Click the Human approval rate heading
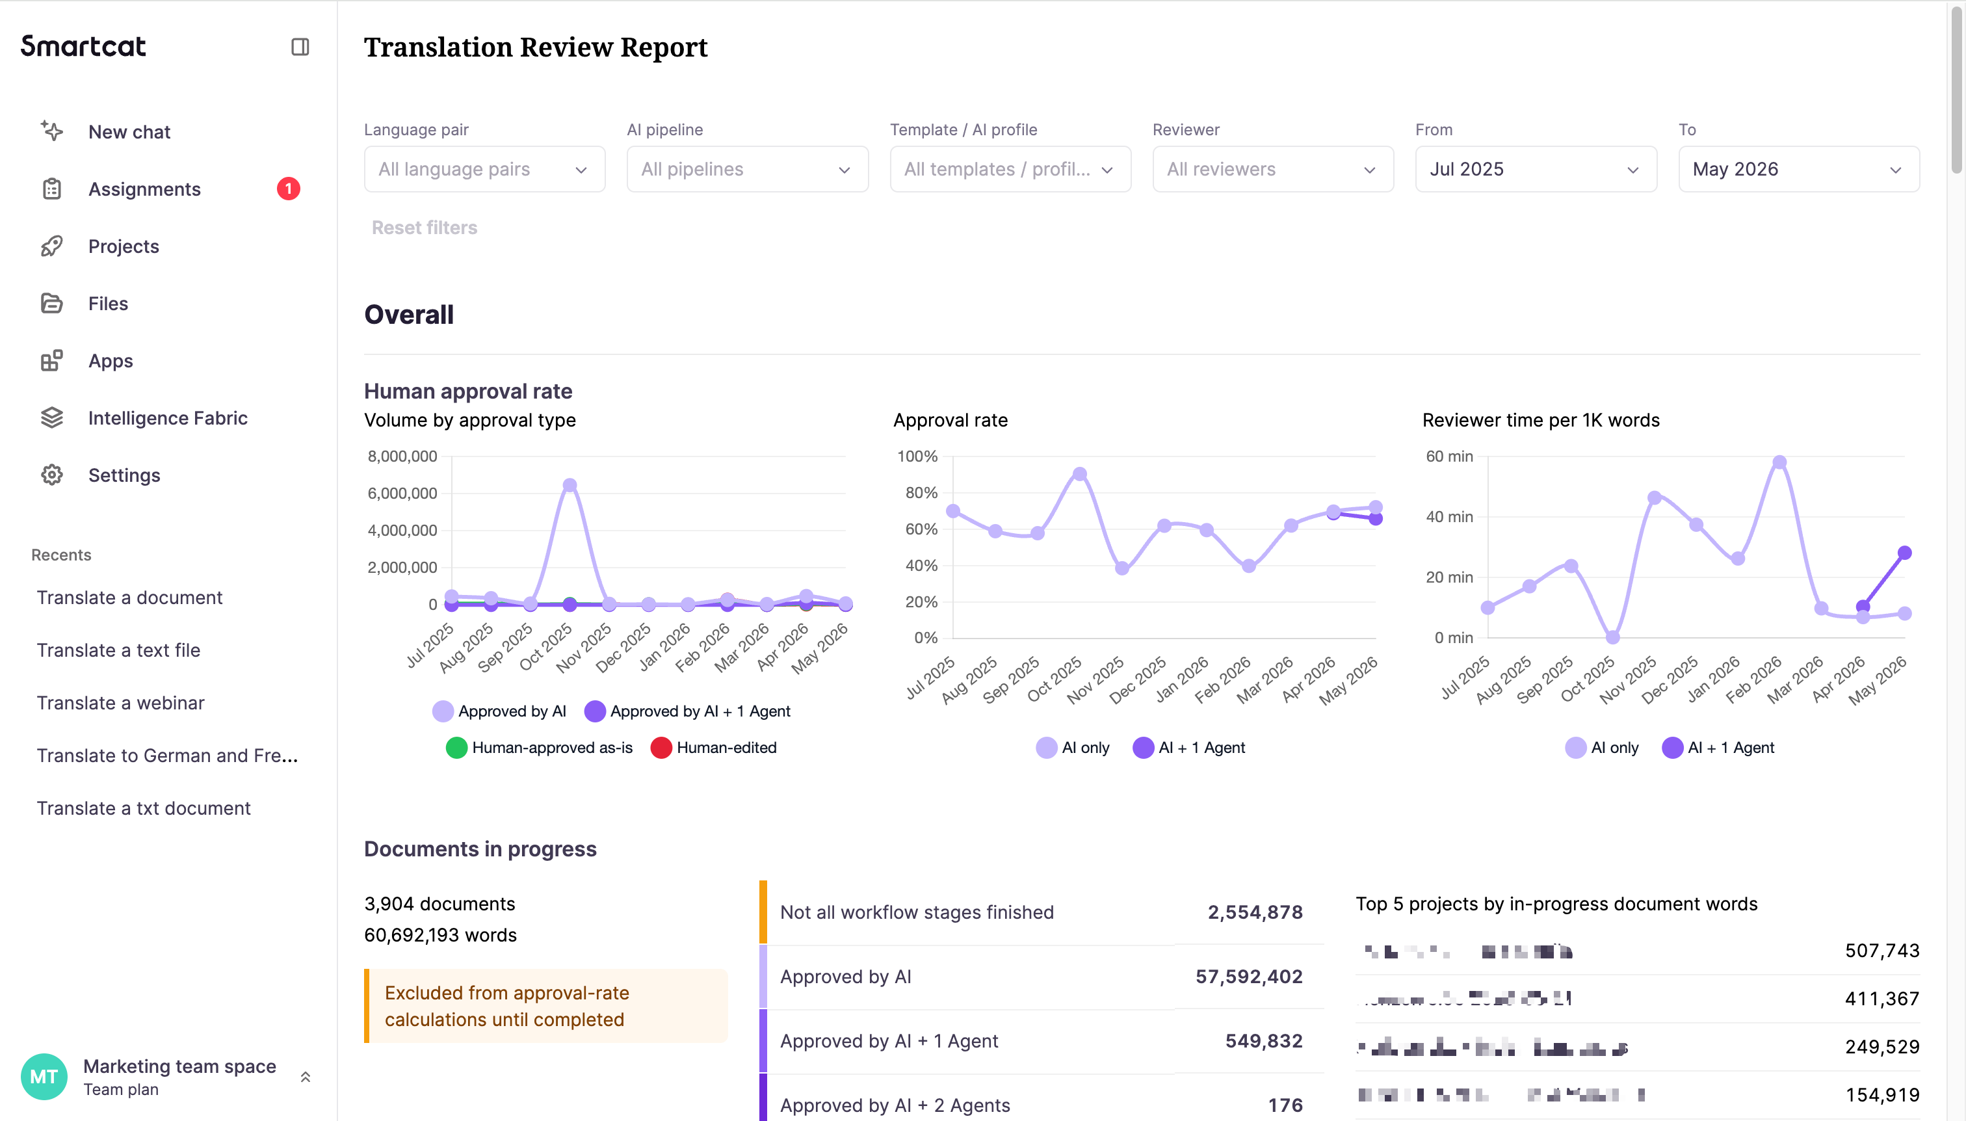The width and height of the screenshot is (1966, 1121). click(x=468, y=391)
